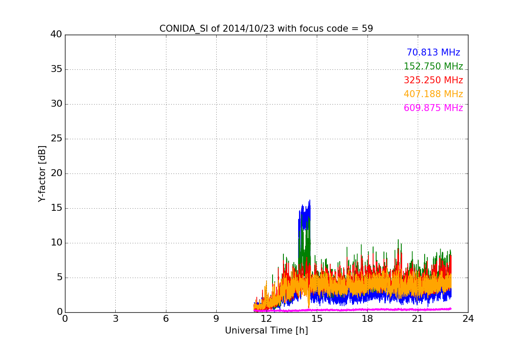Click the Y-factor [dB] axis label

[x=42, y=173]
